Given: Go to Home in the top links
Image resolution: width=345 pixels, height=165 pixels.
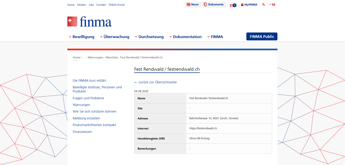Looking at the screenshot, I should (71, 5).
